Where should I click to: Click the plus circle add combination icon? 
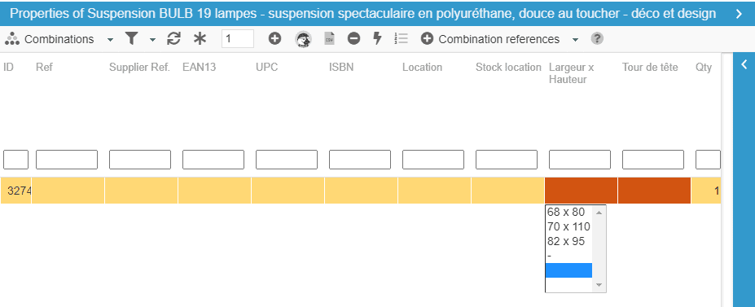click(275, 38)
